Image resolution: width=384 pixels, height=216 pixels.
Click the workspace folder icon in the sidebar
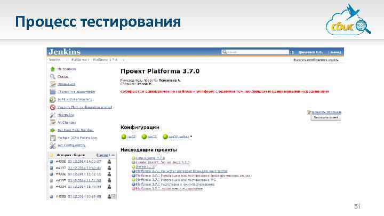coord(52,92)
